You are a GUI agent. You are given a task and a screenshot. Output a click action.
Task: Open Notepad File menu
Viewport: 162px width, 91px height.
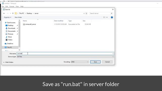[3, 7]
